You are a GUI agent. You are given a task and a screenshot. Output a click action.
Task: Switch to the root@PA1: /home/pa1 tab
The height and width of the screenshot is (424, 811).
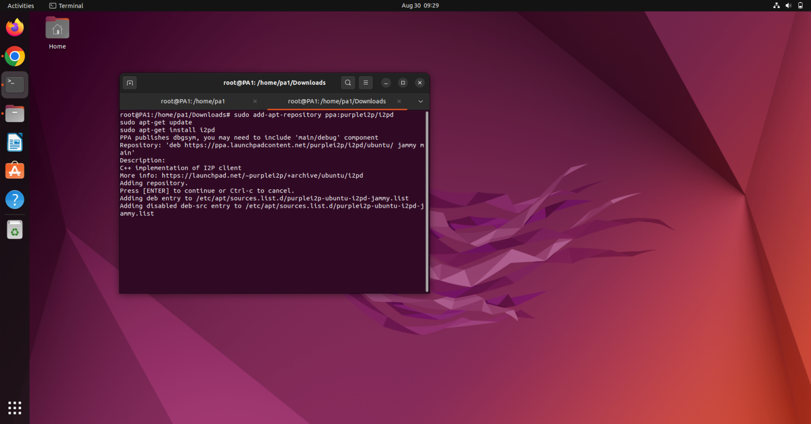tap(193, 101)
